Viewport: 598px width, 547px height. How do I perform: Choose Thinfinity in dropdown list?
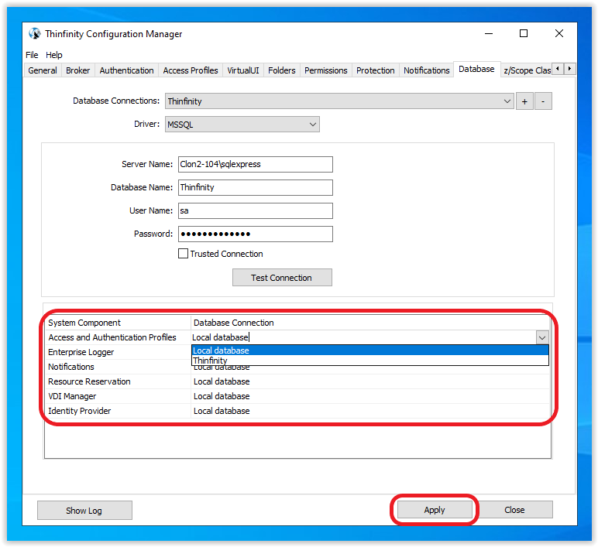coord(370,360)
